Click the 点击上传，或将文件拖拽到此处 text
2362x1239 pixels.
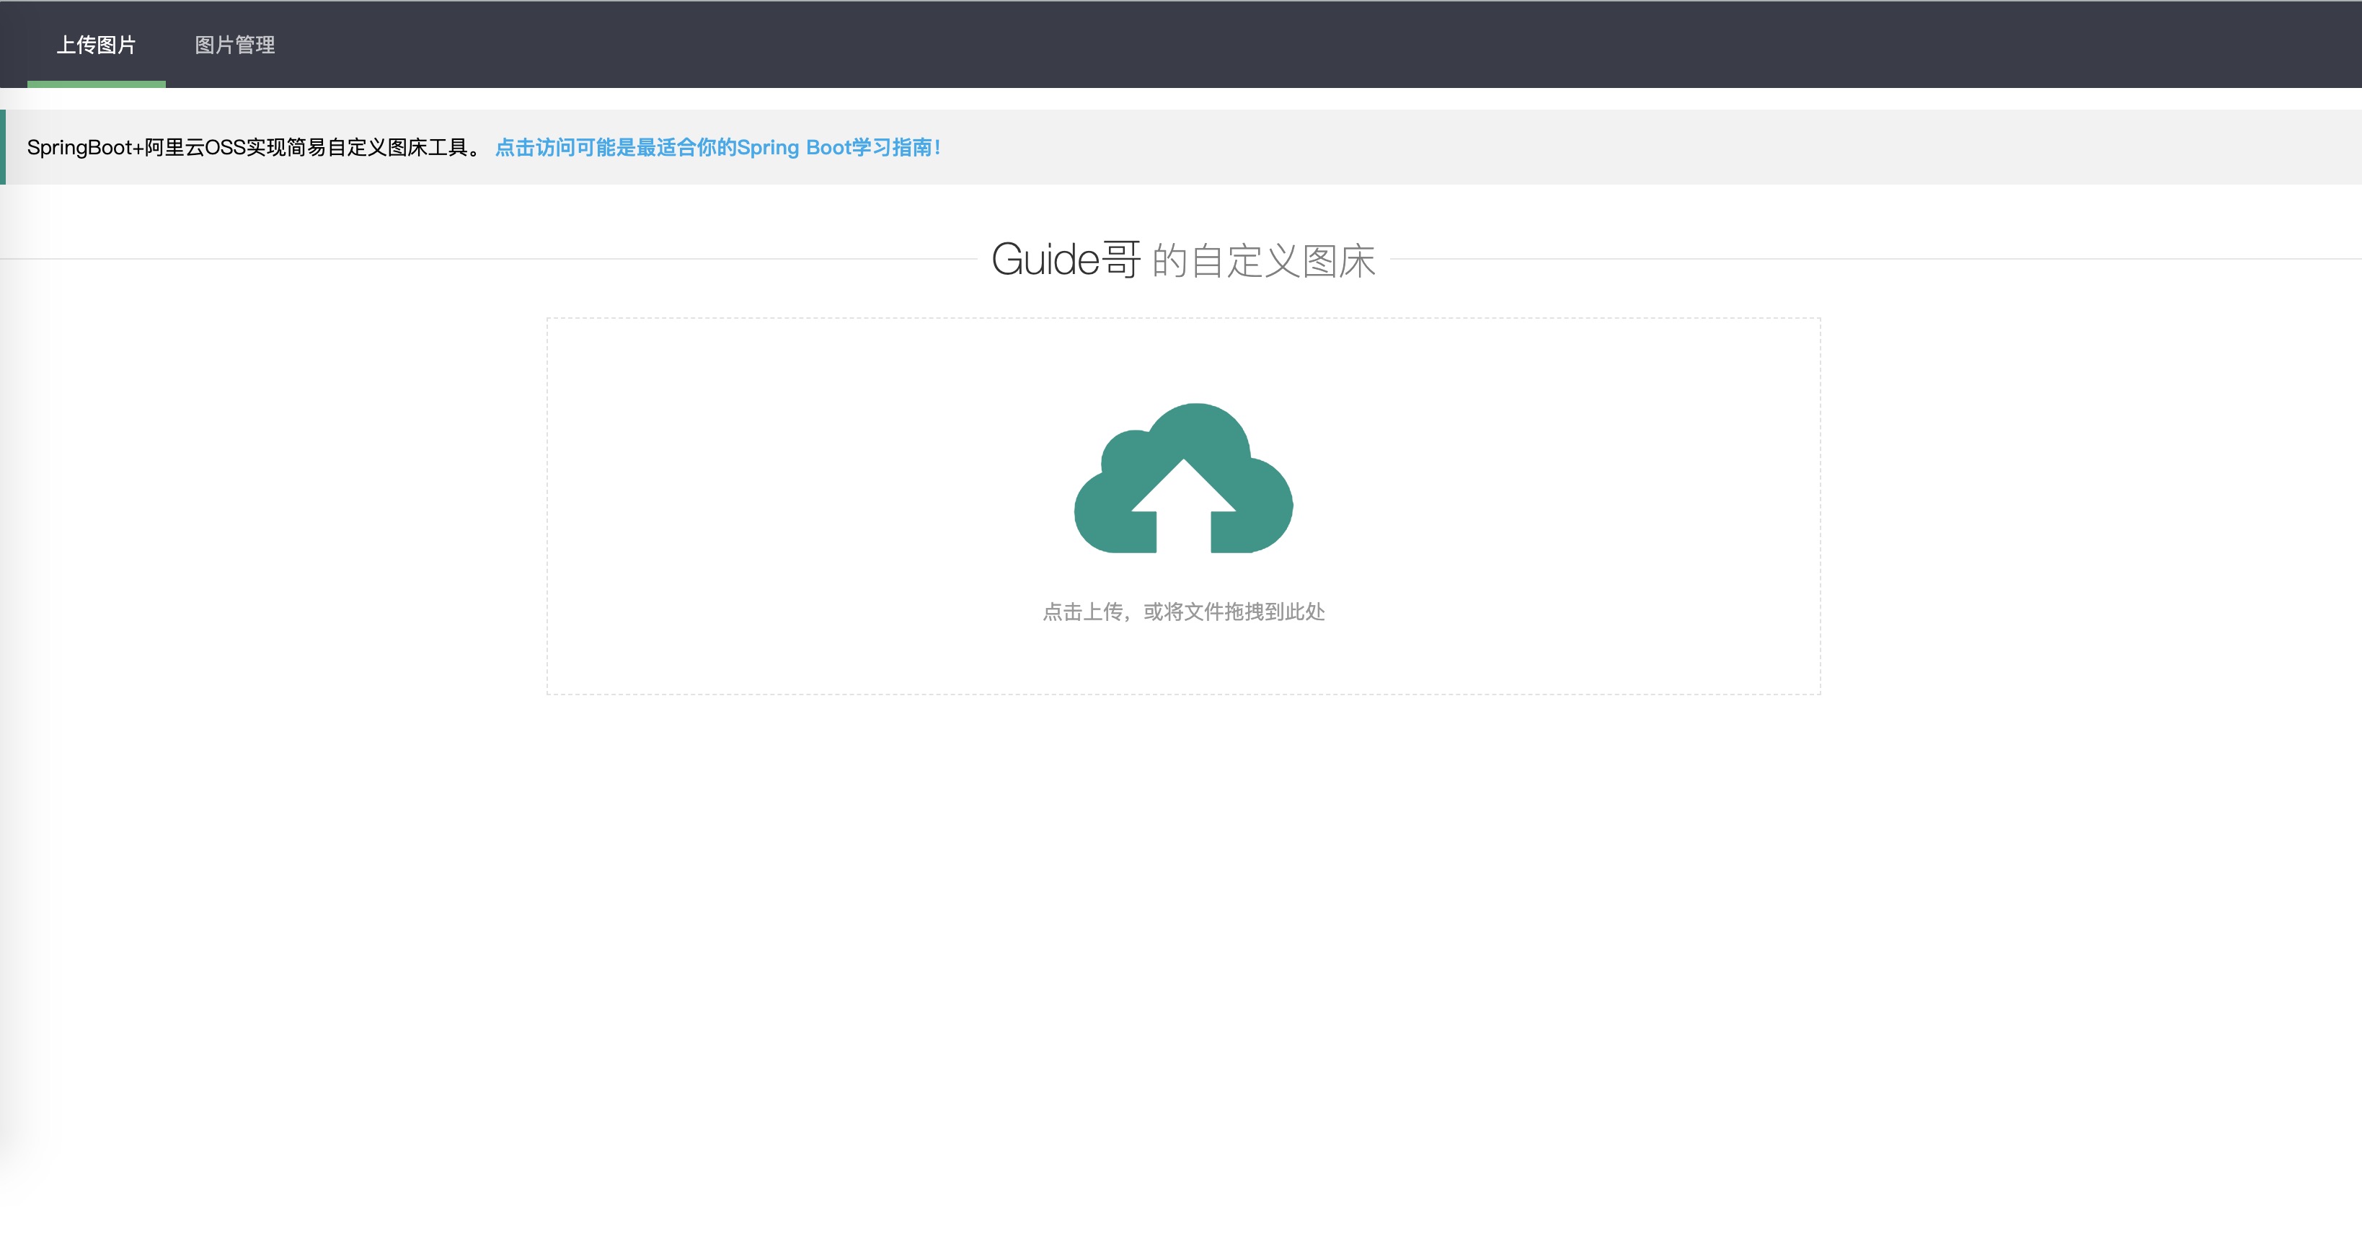[1183, 612]
